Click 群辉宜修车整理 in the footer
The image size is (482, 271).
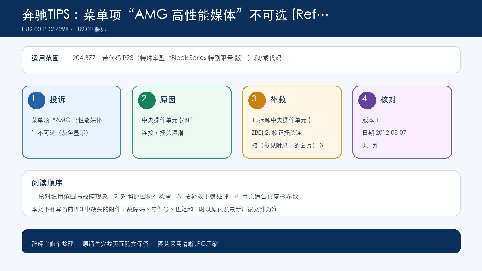[52, 244]
